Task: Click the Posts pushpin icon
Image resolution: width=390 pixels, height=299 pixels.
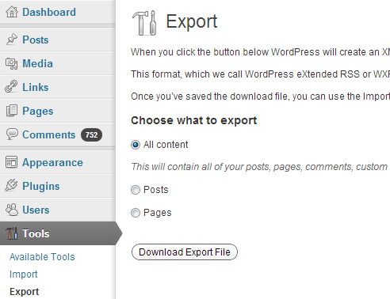Action: pos(12,40)
